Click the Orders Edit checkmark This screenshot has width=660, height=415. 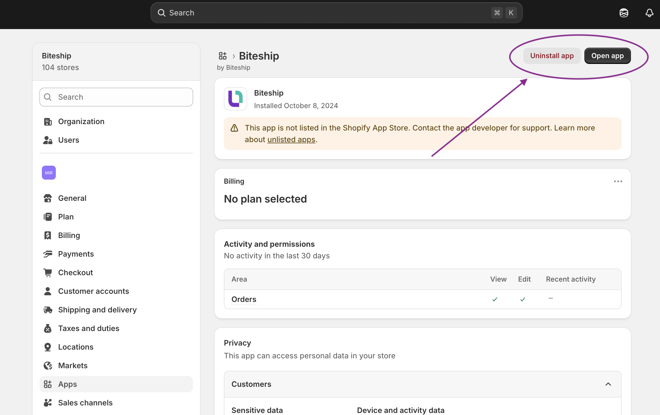[523, 299]
